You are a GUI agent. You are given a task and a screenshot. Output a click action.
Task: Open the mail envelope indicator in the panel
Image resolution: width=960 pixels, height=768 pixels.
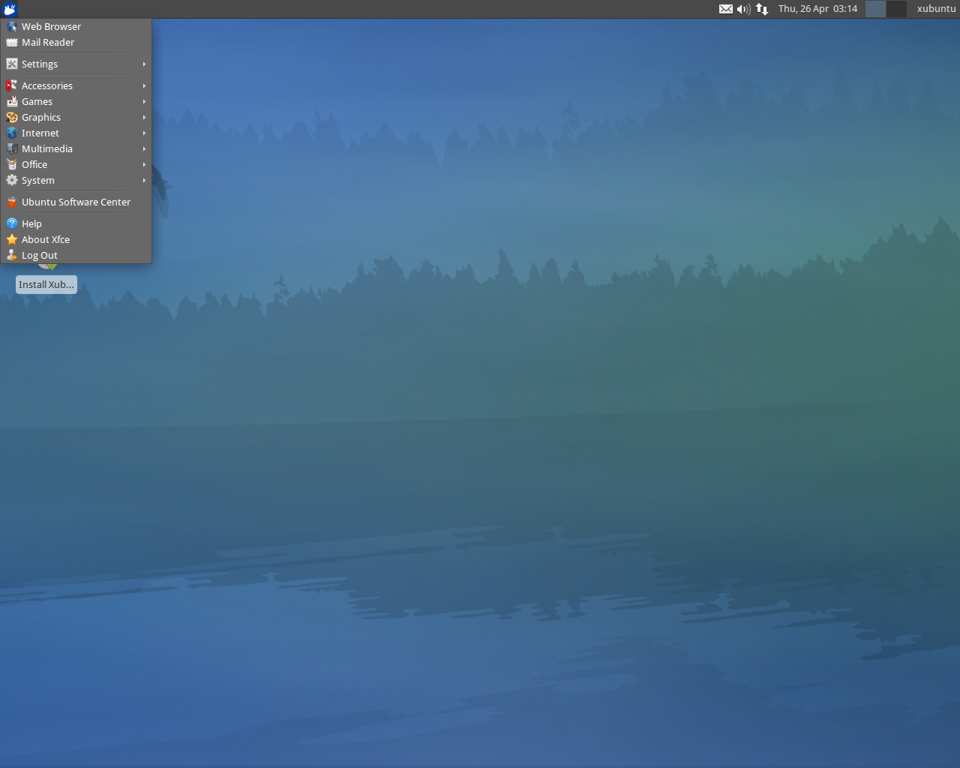(x=726, y=9)
